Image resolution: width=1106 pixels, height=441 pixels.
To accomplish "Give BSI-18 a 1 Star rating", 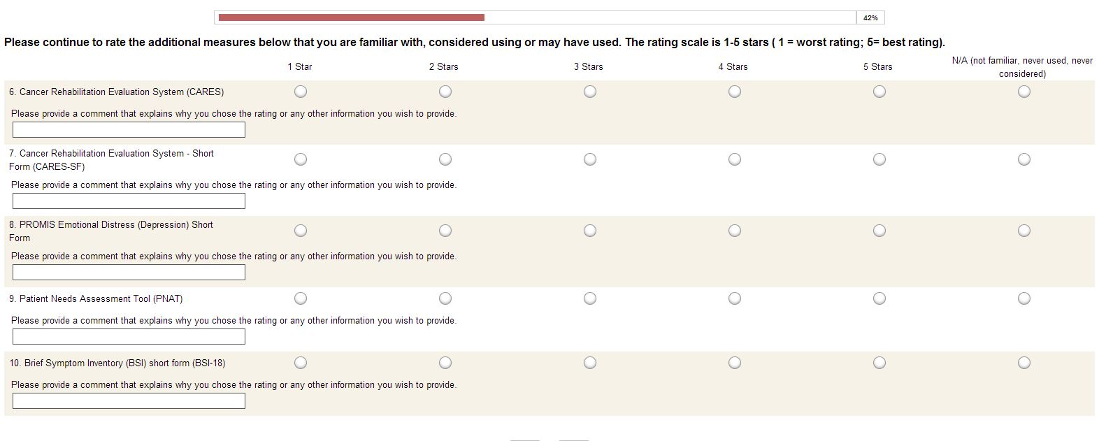I will click(301, 363).
